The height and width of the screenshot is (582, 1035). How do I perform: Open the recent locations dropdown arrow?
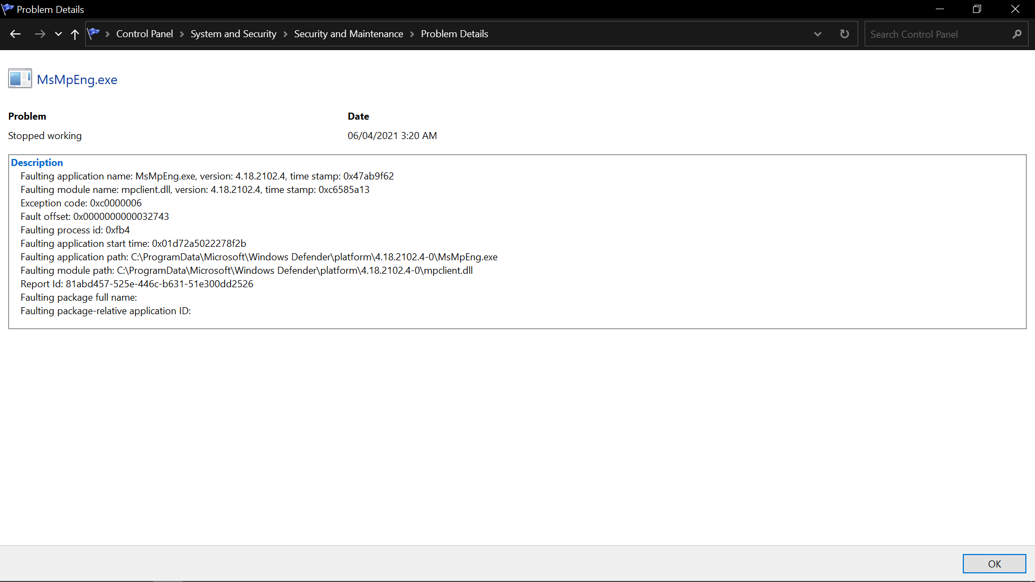point(58,34)
